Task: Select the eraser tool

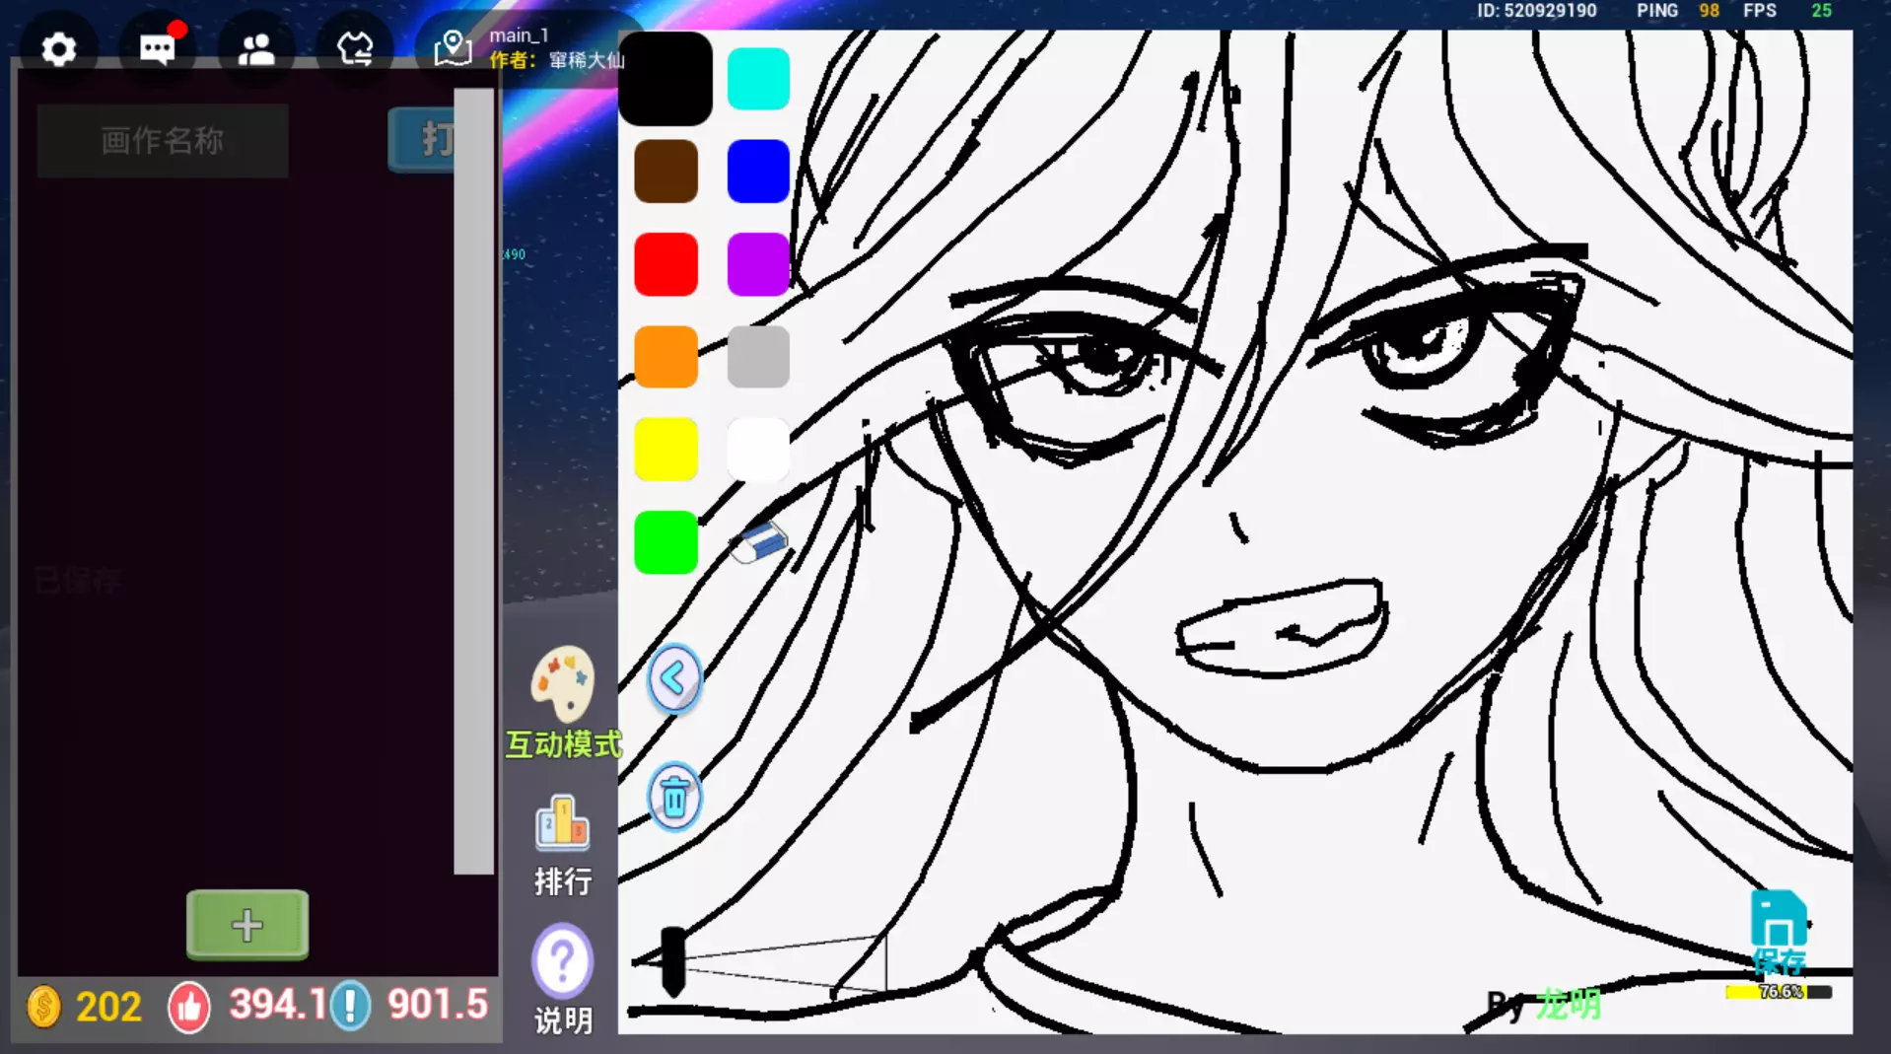Action: coord(758,542)
